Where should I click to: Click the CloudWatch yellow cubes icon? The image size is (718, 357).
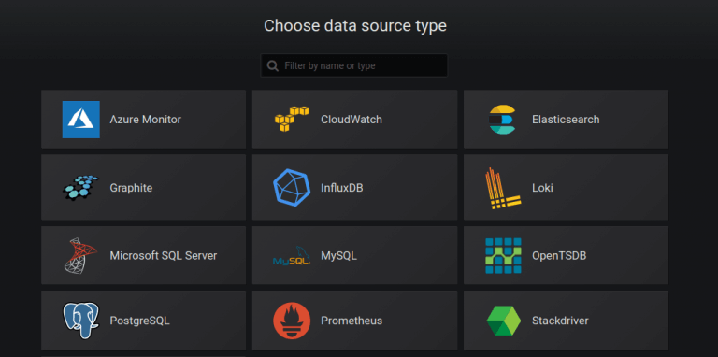(292, 119)
